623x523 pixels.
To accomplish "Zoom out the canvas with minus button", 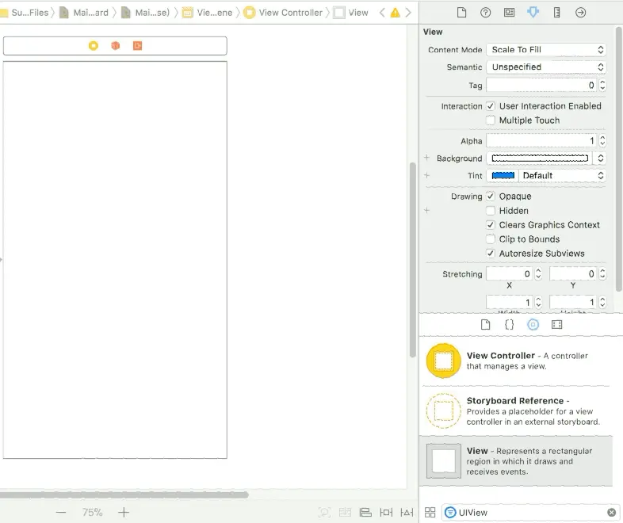I will [x=61, y=512].
